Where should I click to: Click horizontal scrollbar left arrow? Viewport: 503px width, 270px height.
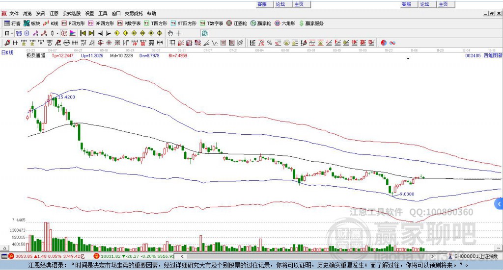pyautogui.click(x=182, y=256)
